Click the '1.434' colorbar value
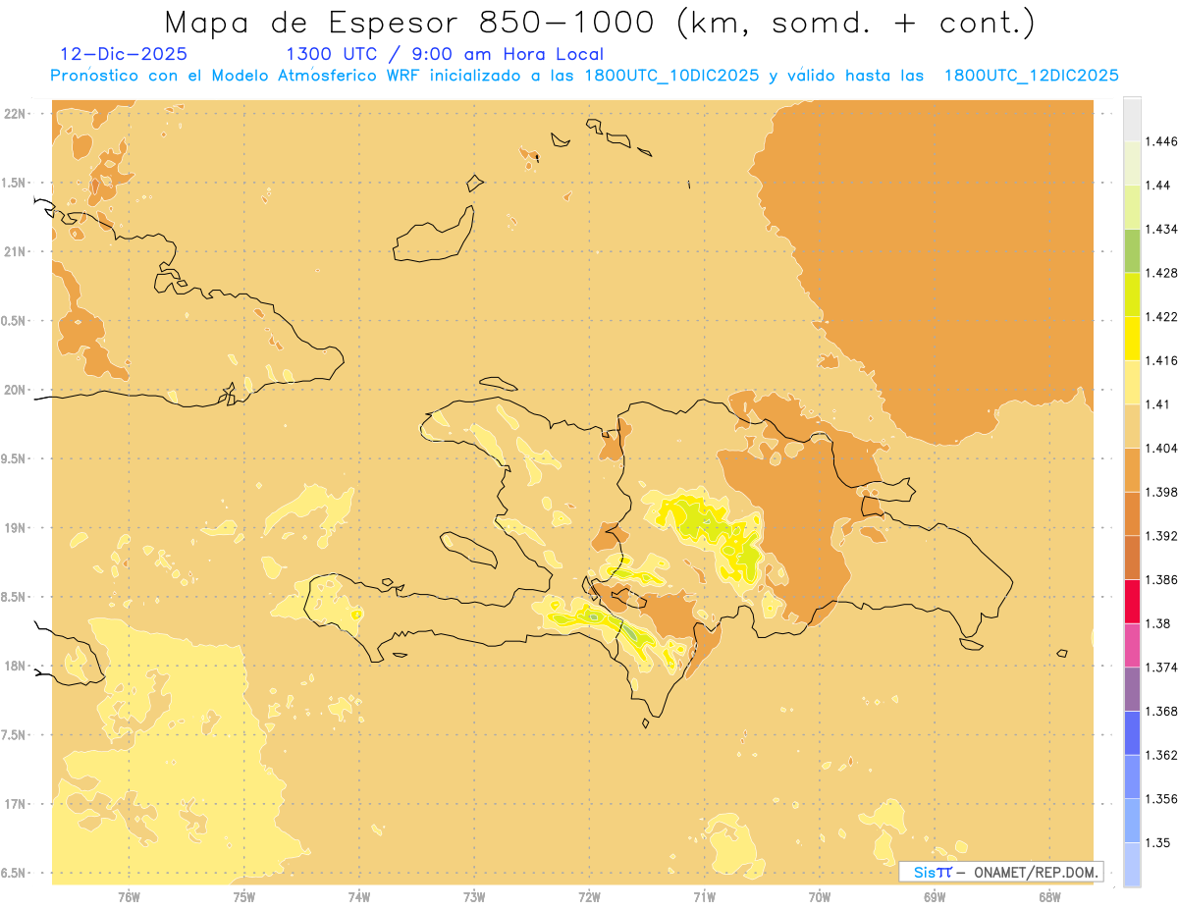 coord(1161,229)
